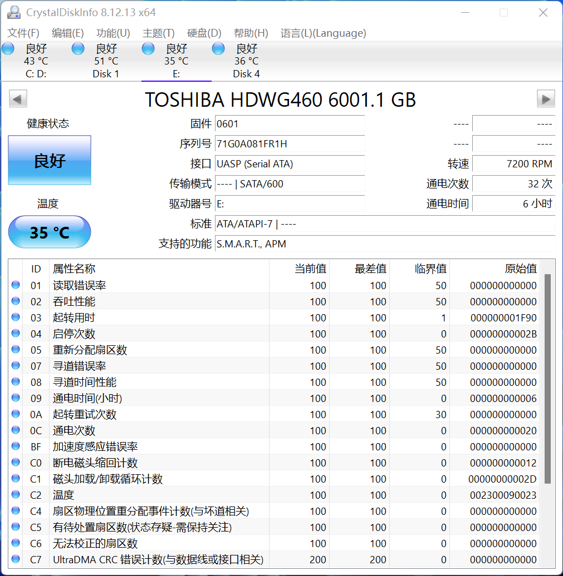The height and width of the screenshot is (576, 563).
Task: Switch to the C: D: disk tab
Action: (x=36, y=61)
